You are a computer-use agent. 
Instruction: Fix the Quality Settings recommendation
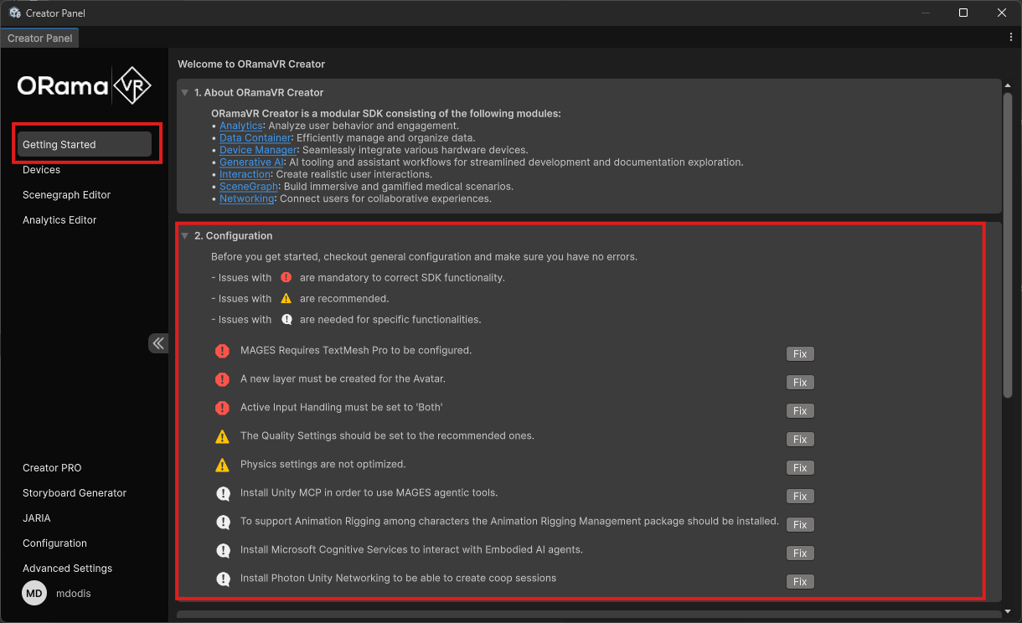pyautogui.click(x=800, y=440)
